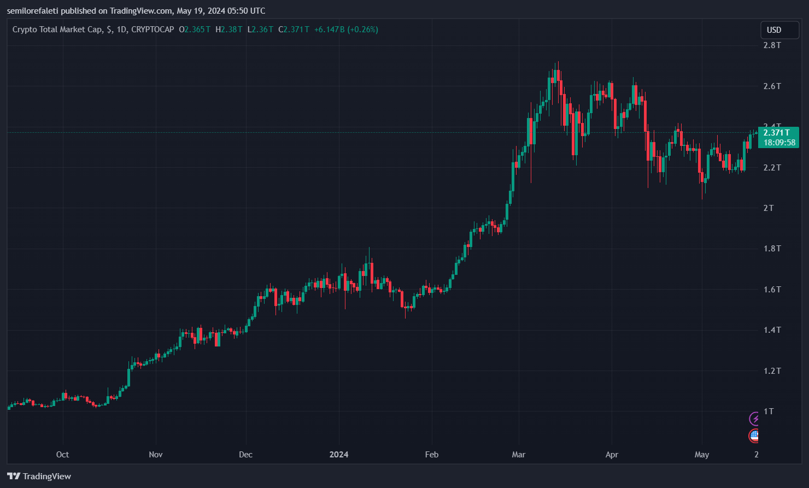Click the US flag economic event icon

(x=754, y=436)
